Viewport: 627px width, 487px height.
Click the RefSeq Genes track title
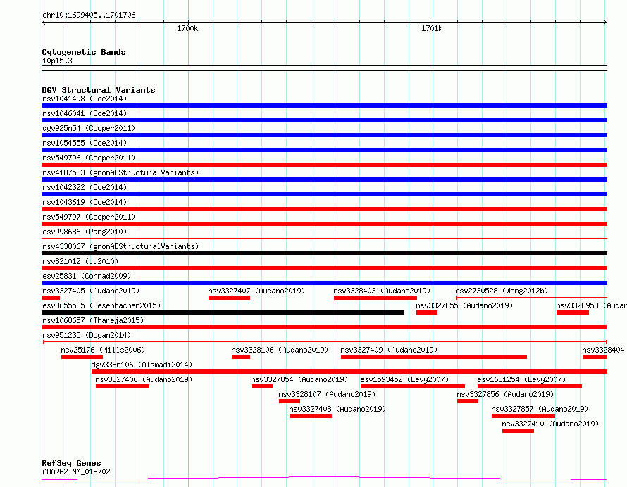click(71, 464)
